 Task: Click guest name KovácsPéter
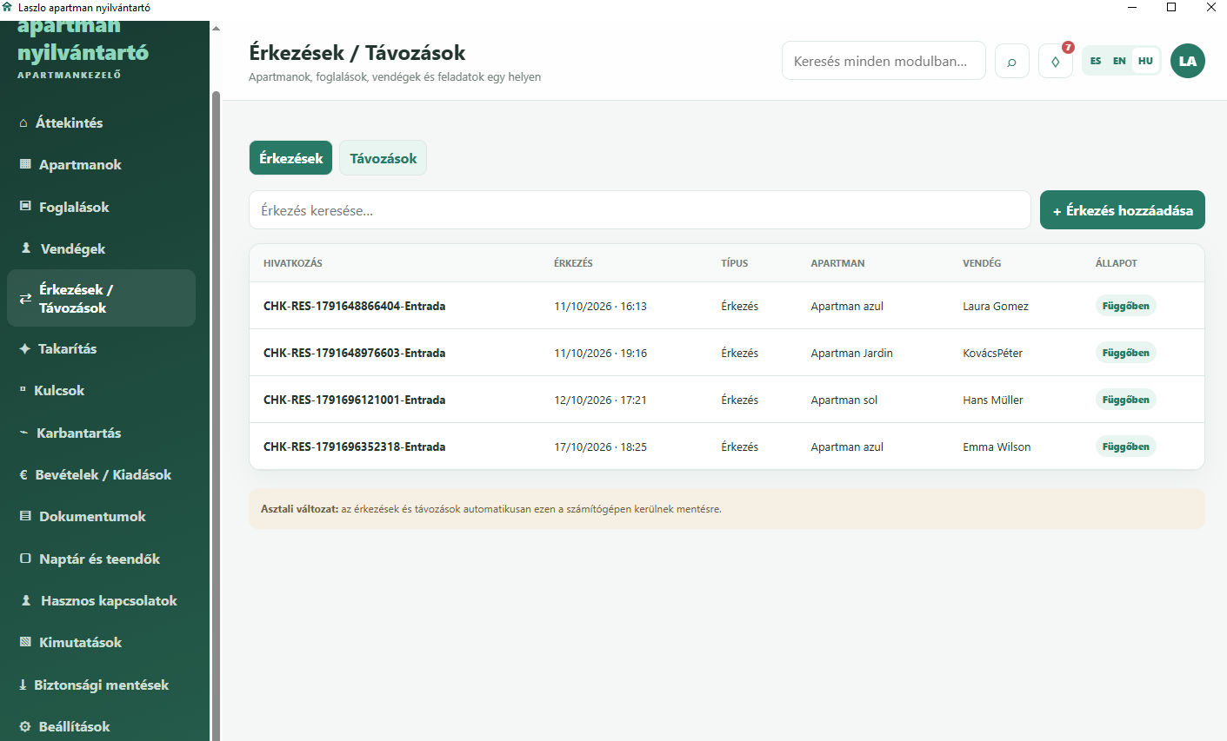pos(992,354)
